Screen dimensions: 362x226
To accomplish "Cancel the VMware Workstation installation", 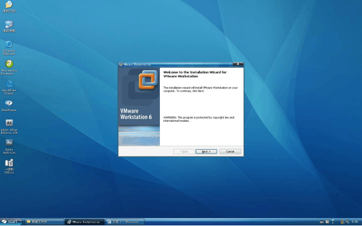I will click(x=230, y=151).
